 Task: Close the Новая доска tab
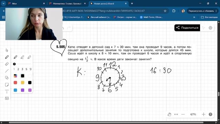click(126, 3)
